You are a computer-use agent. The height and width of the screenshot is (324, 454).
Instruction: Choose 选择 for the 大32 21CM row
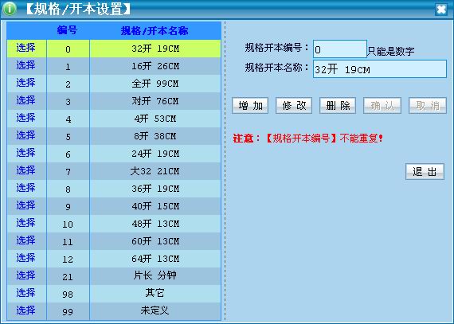click(25, 170)
